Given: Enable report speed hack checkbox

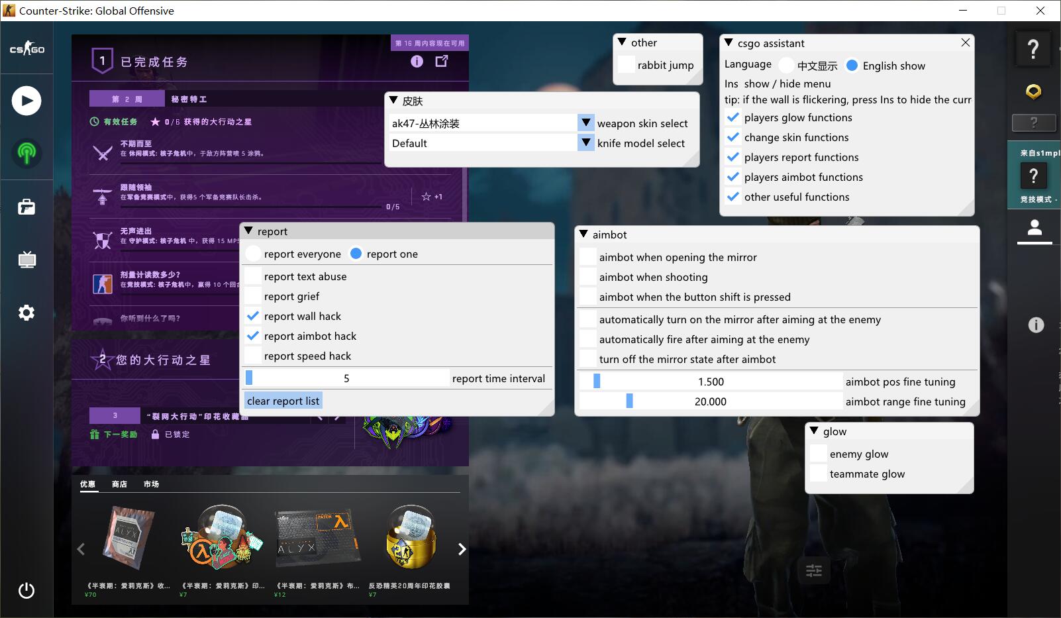Looking at the screenshot, I should point(253,356).
